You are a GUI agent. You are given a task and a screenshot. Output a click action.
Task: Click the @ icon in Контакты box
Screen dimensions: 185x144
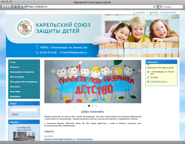(x=148, y=82)
